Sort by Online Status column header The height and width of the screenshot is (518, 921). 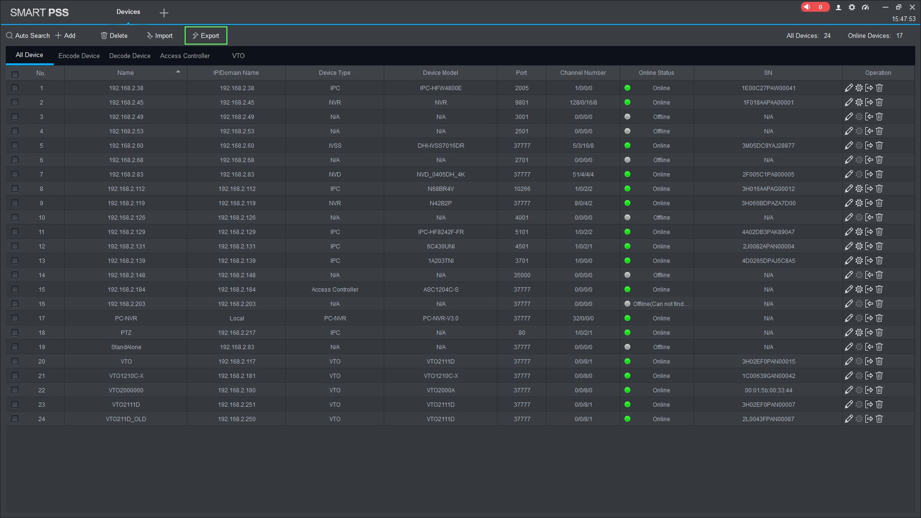pos(656,73)
